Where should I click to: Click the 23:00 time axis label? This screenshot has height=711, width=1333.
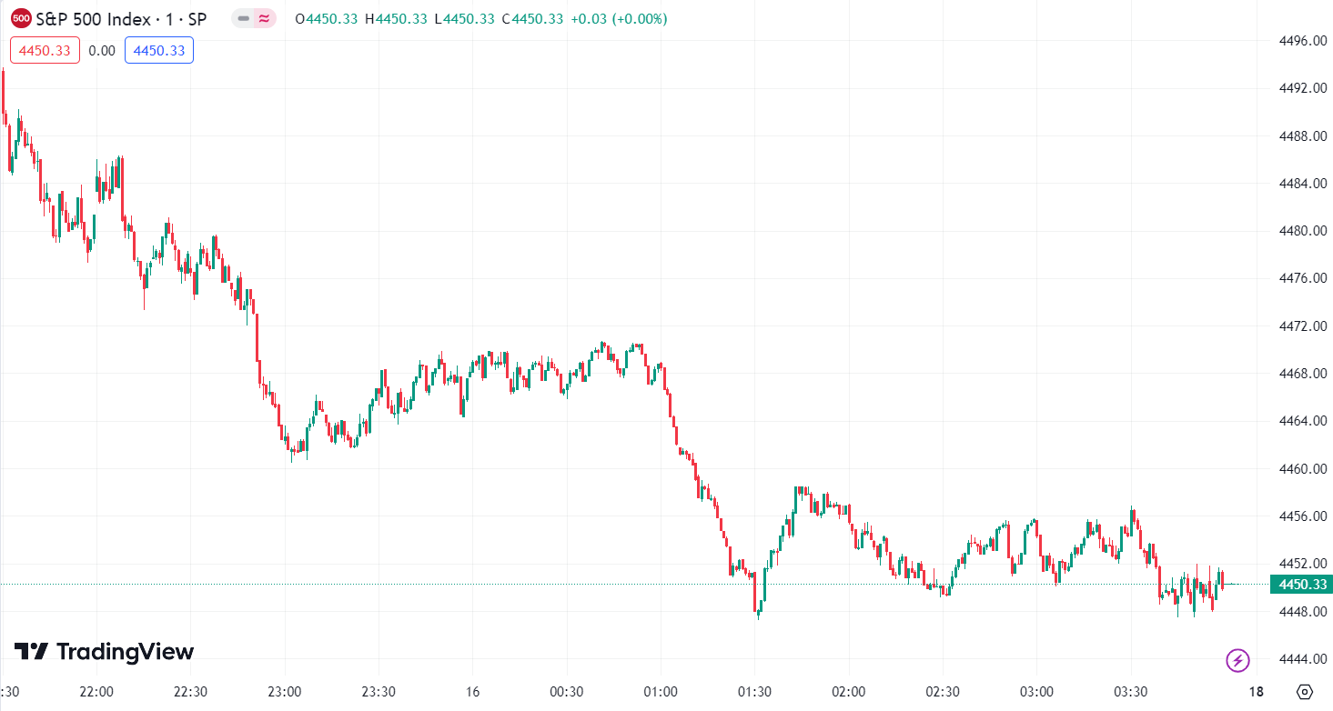[x=285, y=691]
